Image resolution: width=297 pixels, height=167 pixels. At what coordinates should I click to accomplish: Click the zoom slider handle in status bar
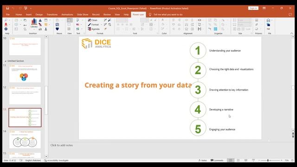[268, 161]
